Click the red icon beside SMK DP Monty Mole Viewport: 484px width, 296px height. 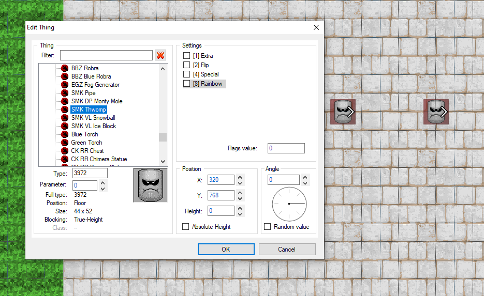click(65, 101)
